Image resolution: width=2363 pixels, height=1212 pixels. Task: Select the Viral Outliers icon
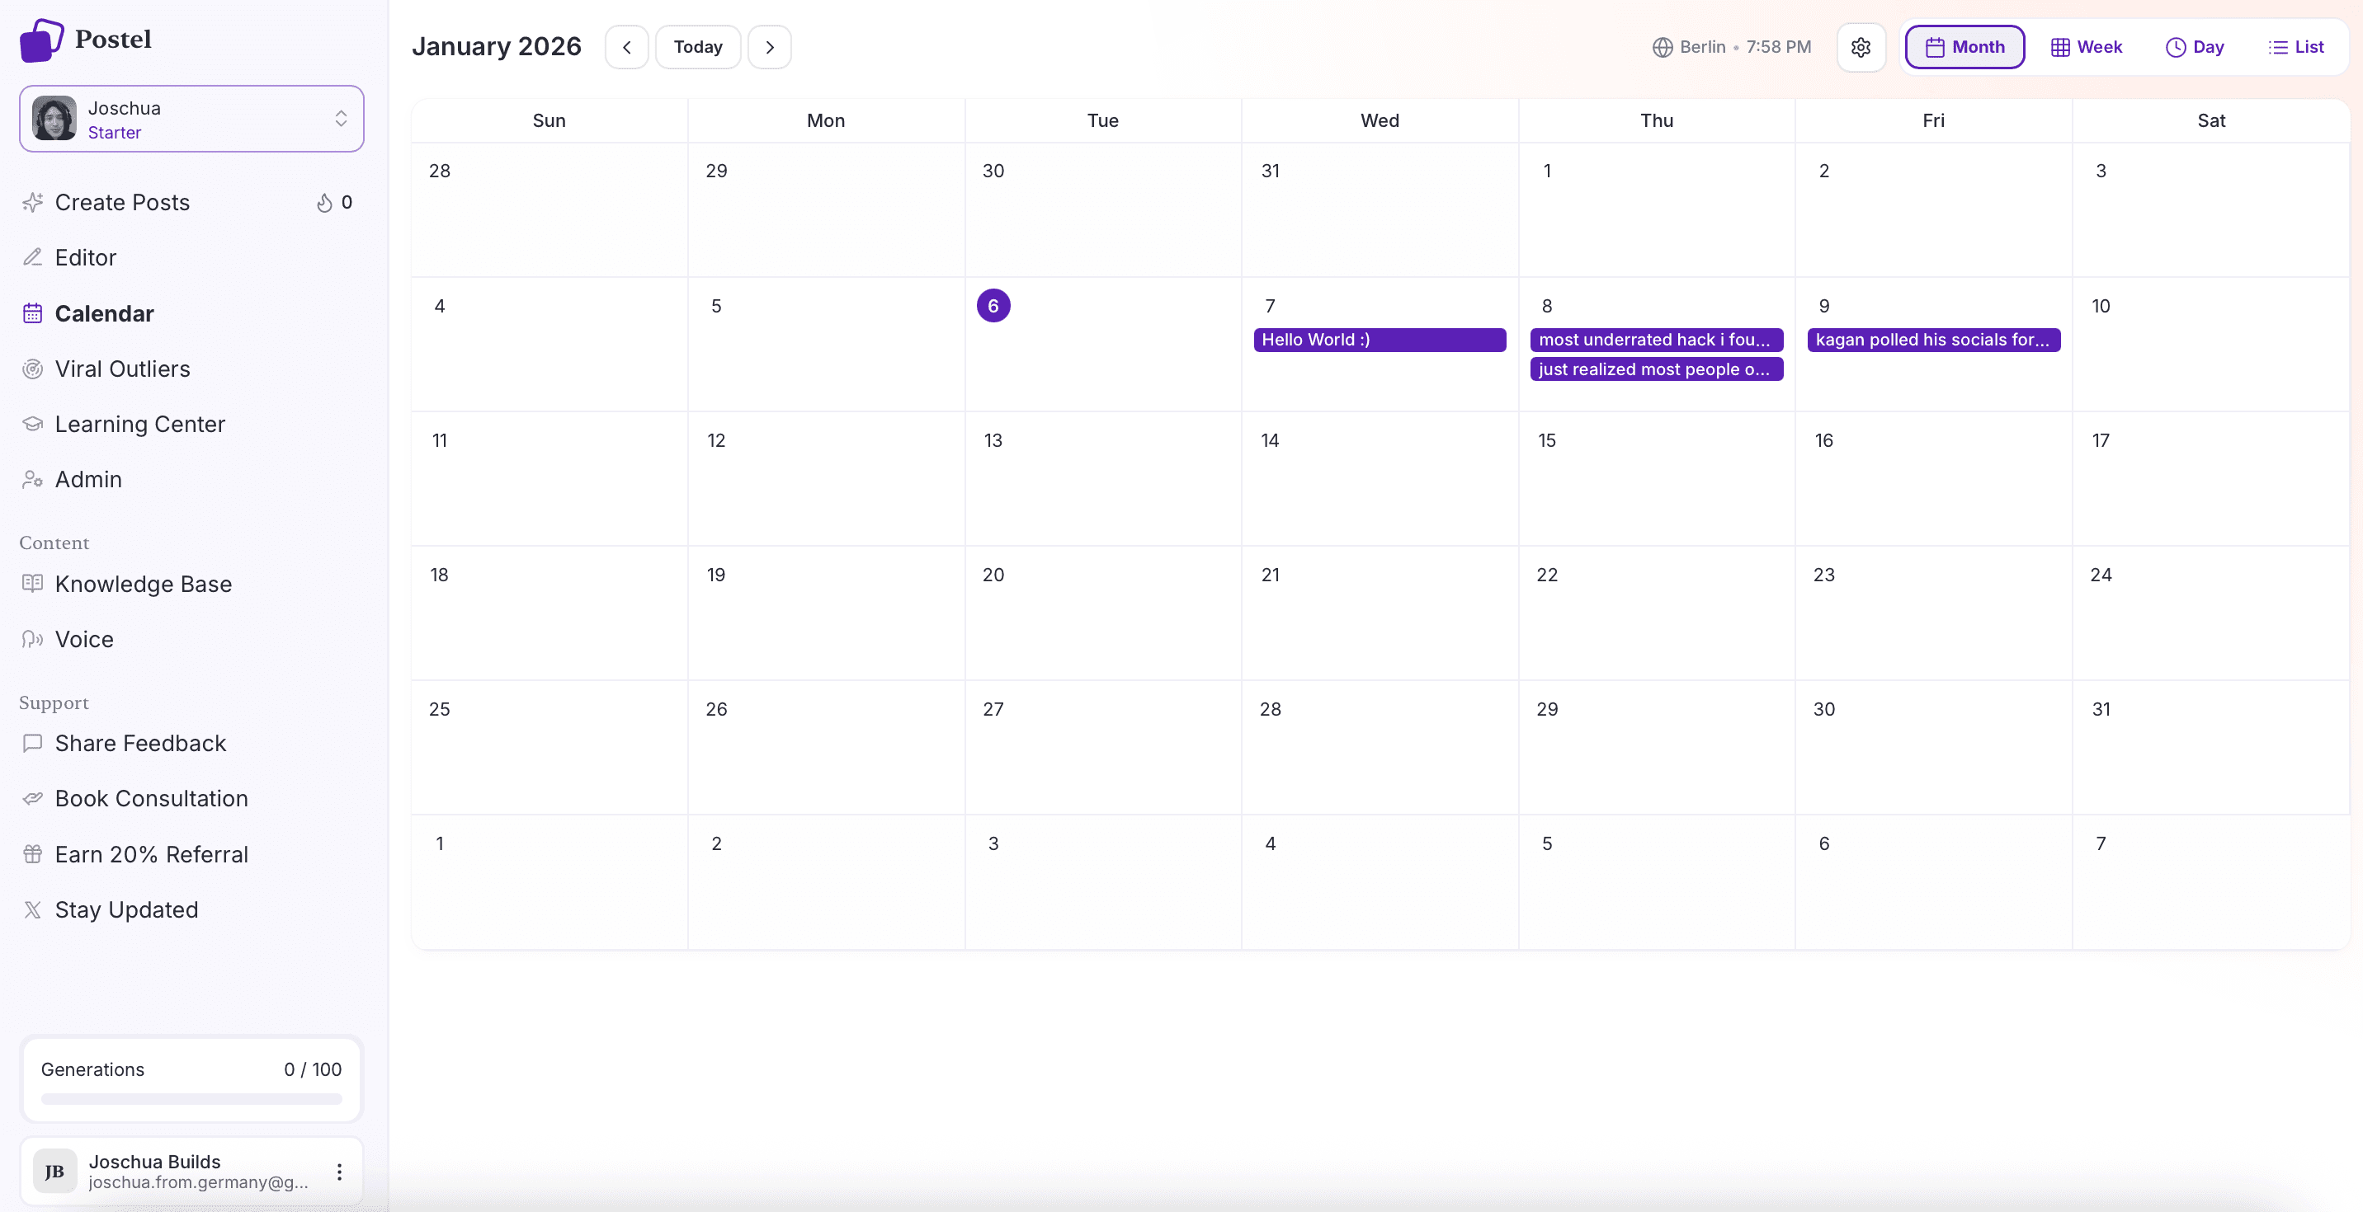click(x=33, y=369)
